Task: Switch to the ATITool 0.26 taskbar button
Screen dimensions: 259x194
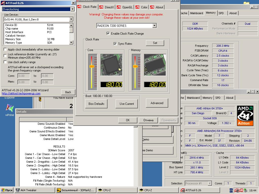Action: coord(200,190)
